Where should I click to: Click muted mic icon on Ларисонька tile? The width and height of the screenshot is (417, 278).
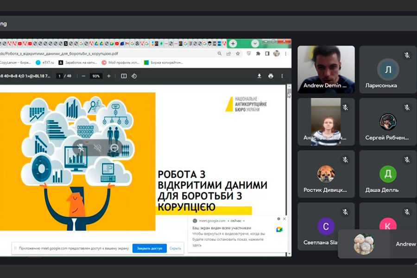(407, 55)
